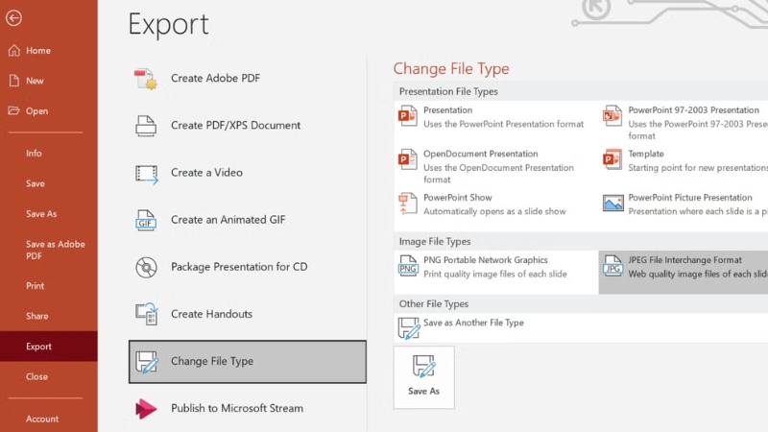The image size is (768, 432).
Task: Click the Microsoft Stream play icon
Action: [x=146, y=409]
